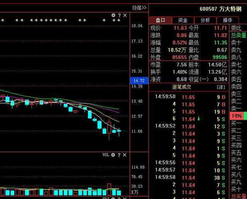Close the VOL indicator panel
The height and width of the screenshot is (199, 247).
[x=125, y=155]
